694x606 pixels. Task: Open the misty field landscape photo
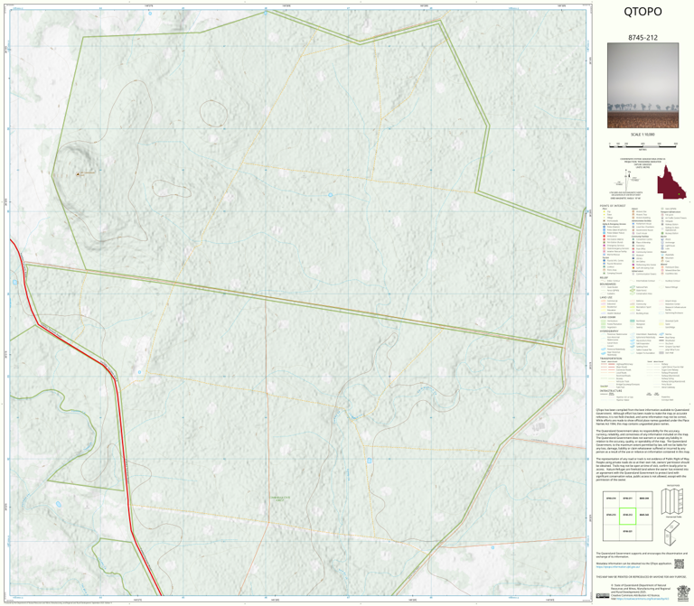point(642,86)
